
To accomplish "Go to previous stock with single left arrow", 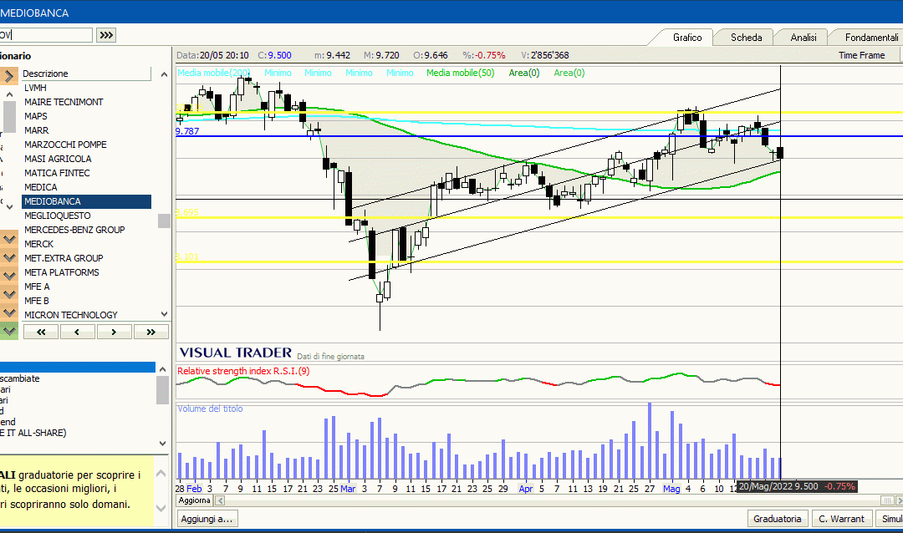I will (x=77, y=332).
